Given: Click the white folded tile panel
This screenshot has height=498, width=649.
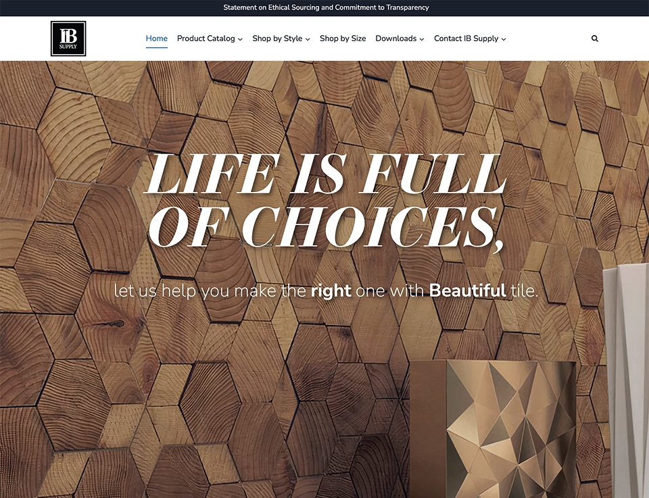Looking at the screenshot, I should [x=625, y=380].
